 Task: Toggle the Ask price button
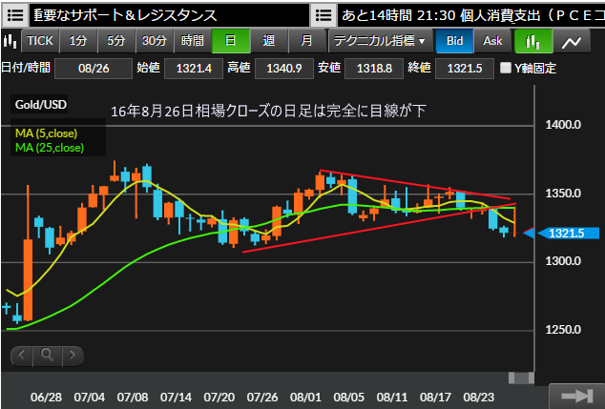(492, 42)
